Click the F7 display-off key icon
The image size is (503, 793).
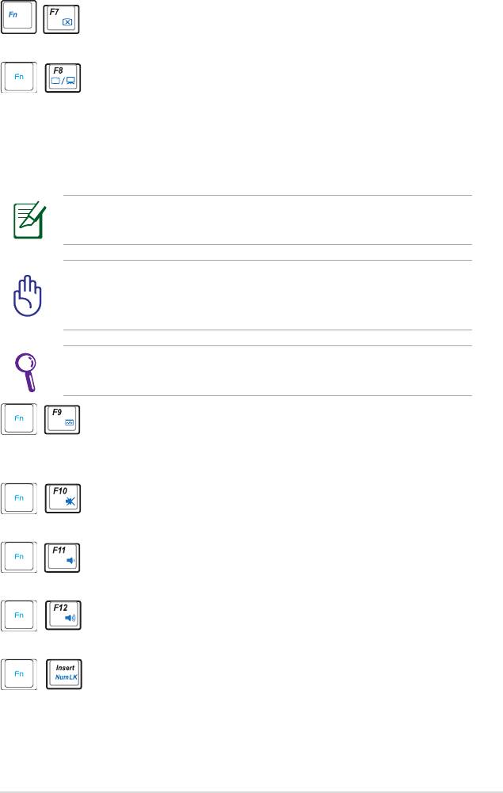coord(62,17)
